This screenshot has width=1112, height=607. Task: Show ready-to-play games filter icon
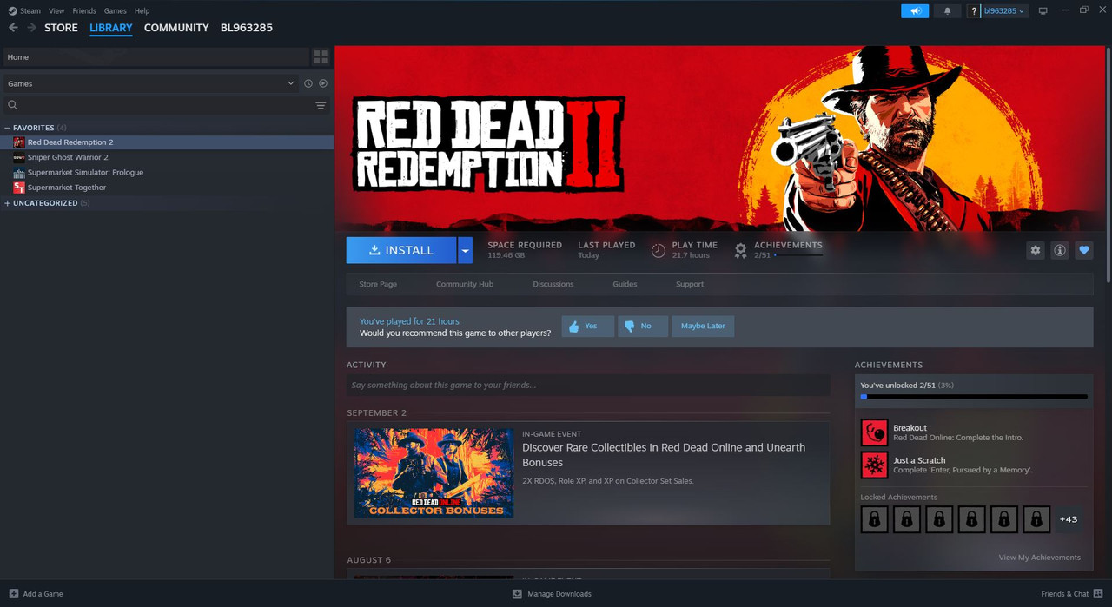323,83
